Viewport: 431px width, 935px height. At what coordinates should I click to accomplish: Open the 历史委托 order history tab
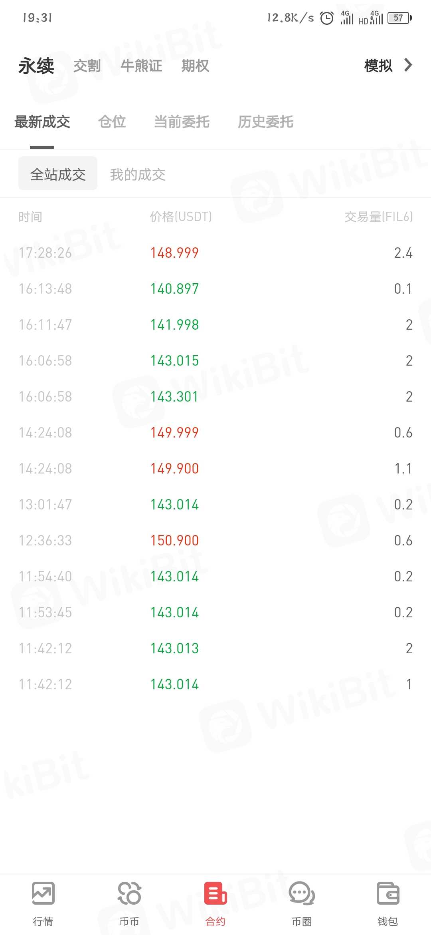coord(265,121)
